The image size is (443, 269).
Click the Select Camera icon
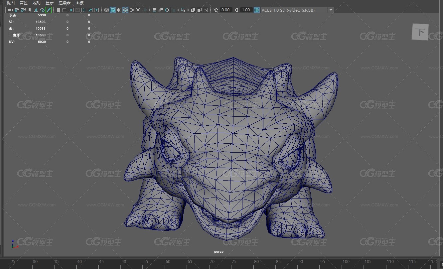point(11,10)
